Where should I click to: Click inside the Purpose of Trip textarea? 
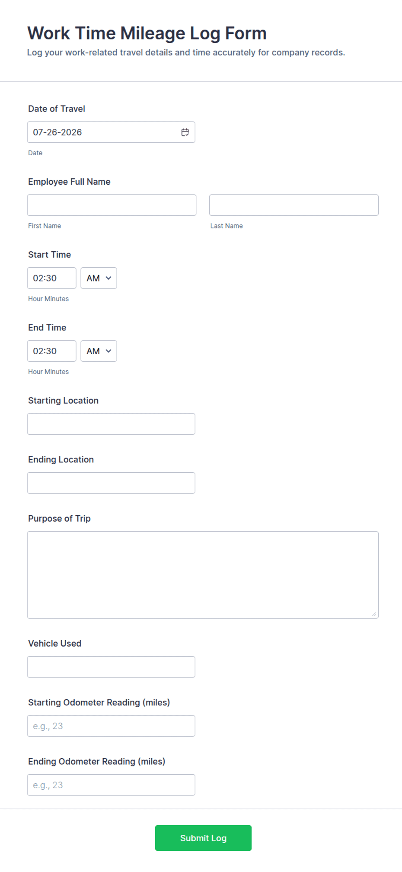[203, 575]
